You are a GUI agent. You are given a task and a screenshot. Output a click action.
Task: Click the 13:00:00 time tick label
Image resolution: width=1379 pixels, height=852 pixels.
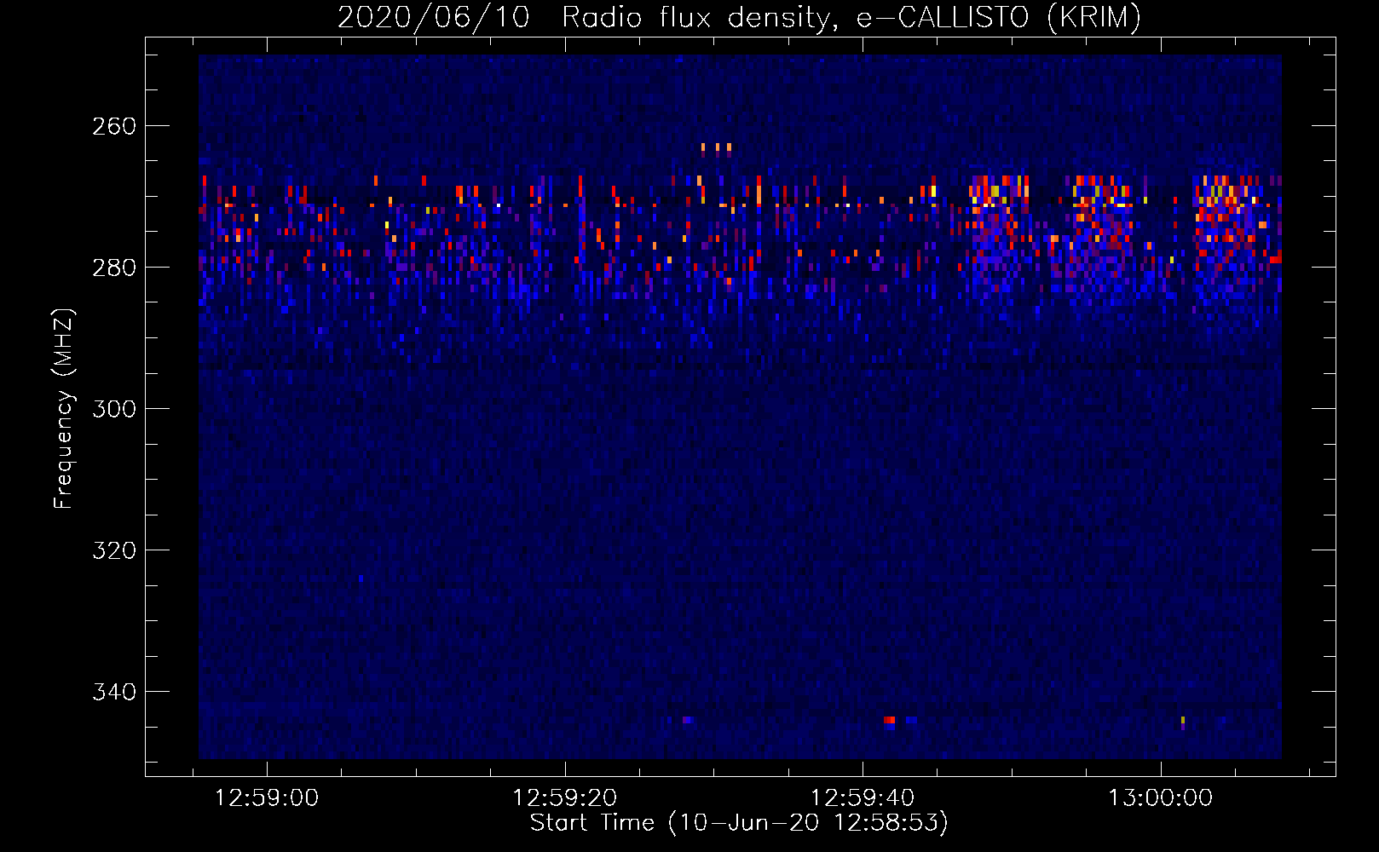(x=1160, y=798)
